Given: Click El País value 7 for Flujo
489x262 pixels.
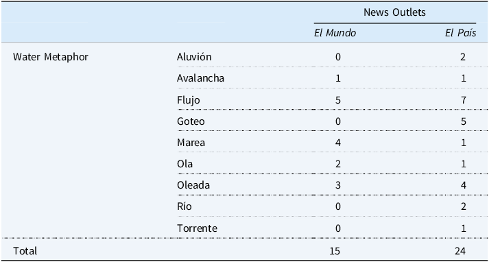Looking at the screenshot, I should pos(463,100).
